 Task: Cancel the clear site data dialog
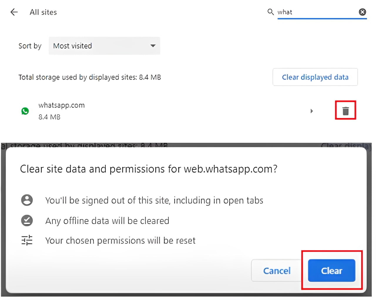click(277, 271)
